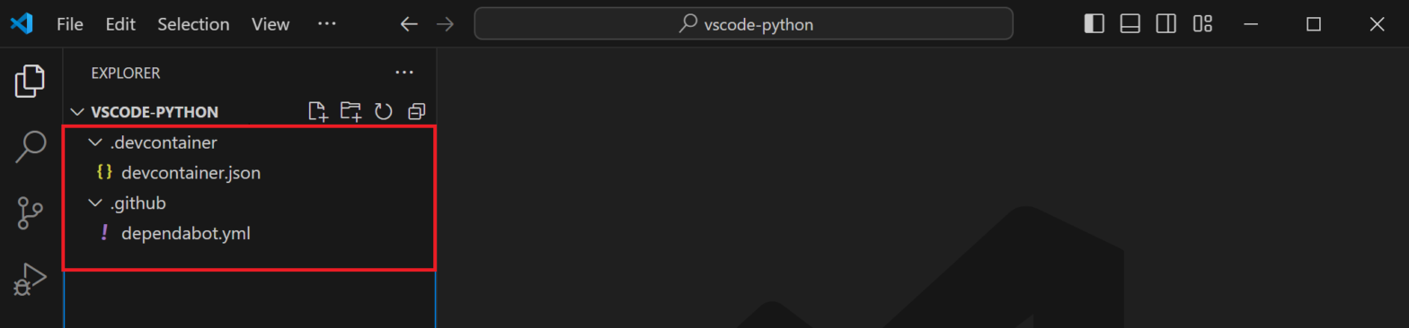Toggle the primary side bar layout button

(1094, 24)
